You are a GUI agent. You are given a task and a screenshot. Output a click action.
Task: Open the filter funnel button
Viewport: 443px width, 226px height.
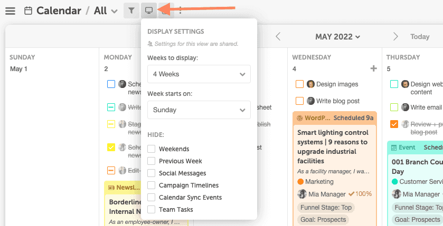(131, 11)
